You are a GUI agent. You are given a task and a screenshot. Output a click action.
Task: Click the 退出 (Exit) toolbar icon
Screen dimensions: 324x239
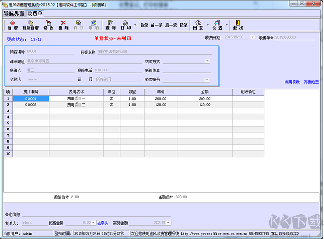[238, 24]
